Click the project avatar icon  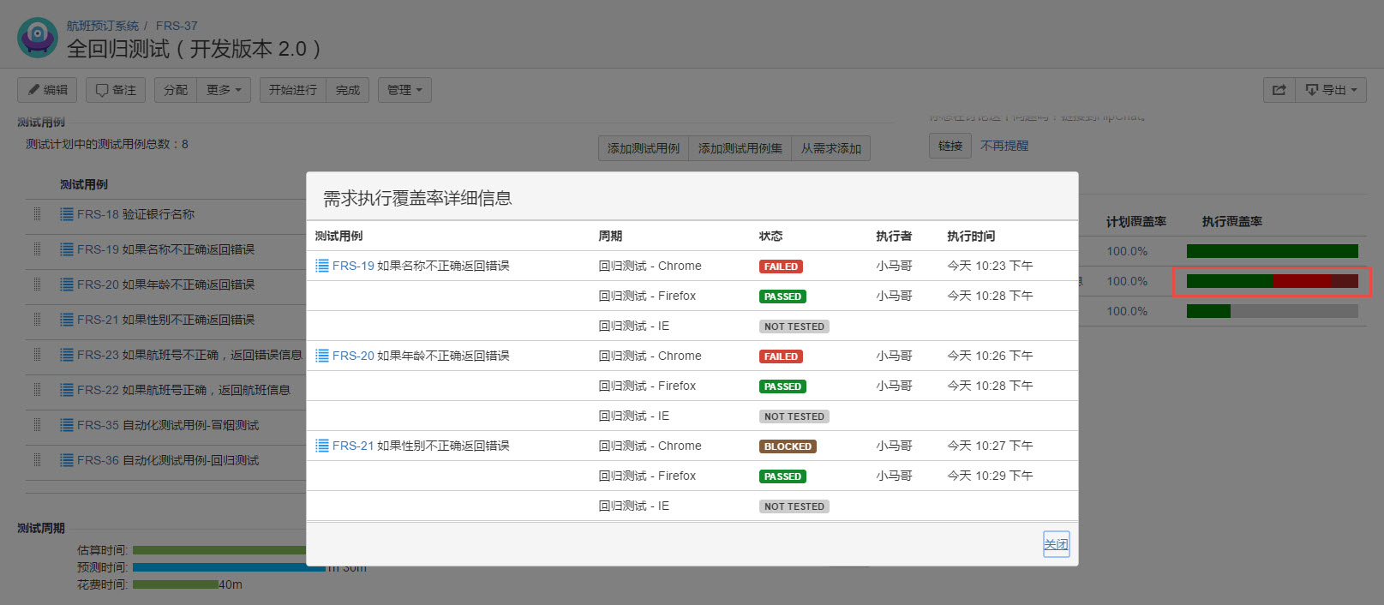point(38,38)
